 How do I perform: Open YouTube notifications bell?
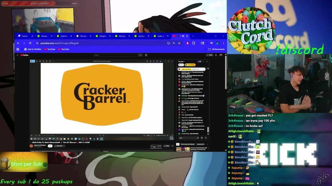tap(216, 55)
